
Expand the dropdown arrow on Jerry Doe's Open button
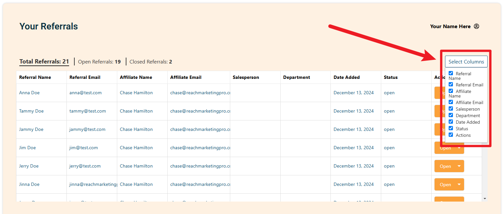pos(459,166)
